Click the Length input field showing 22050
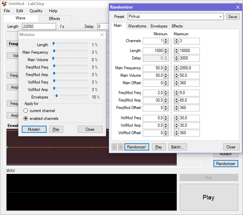The height and width of the screenshot is (215, 243). pyautogui.click(x=39, y=26)
